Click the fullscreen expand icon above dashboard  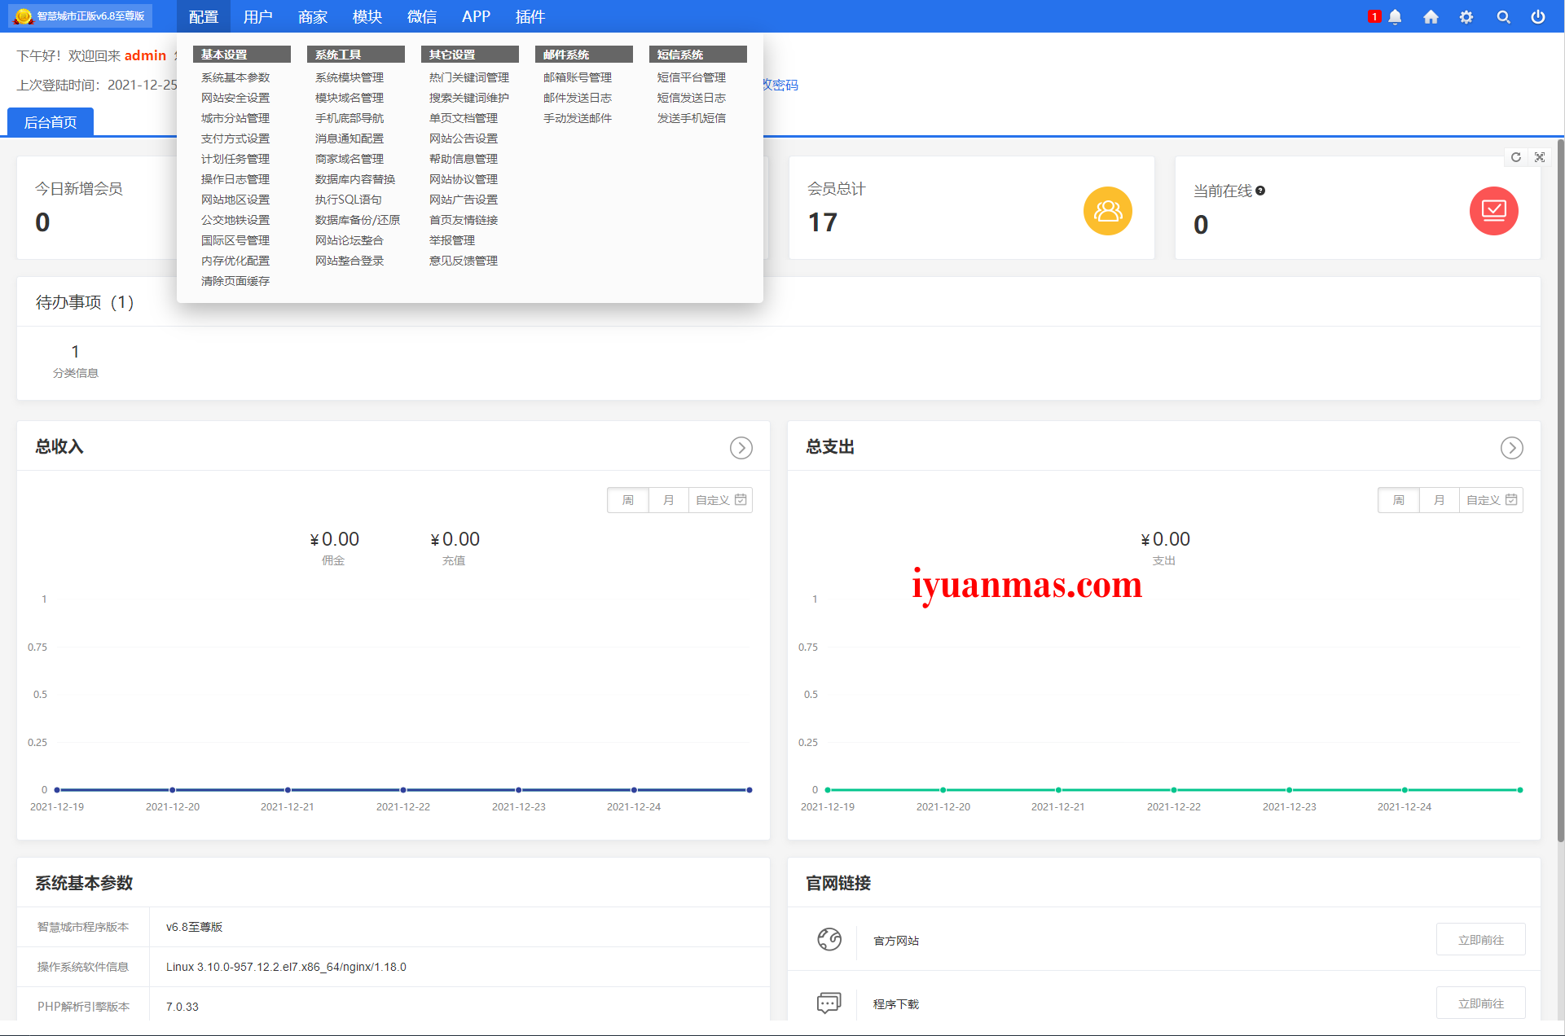[1540, 157]
